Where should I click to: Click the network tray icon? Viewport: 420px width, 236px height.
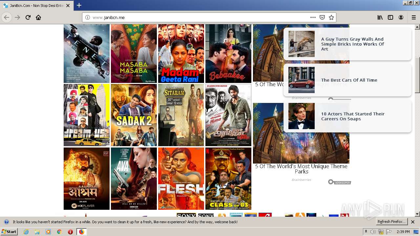pyautogui.click(x=381, y=232)
